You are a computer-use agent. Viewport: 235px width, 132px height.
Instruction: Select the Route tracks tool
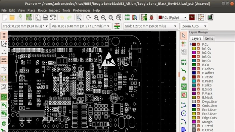click(x=184, y=70)
